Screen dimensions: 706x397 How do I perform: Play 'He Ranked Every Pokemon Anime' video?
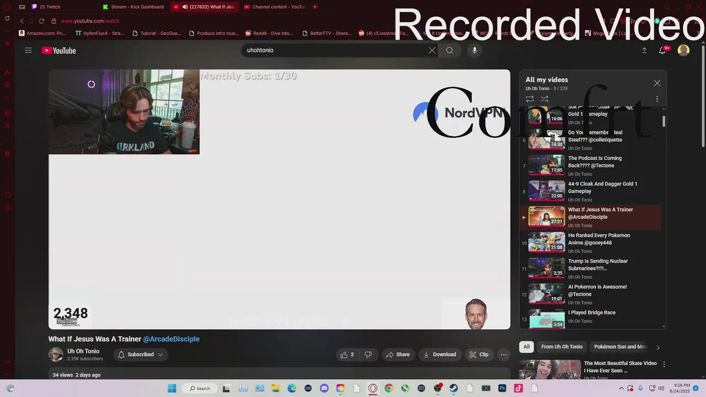[590, 243]
